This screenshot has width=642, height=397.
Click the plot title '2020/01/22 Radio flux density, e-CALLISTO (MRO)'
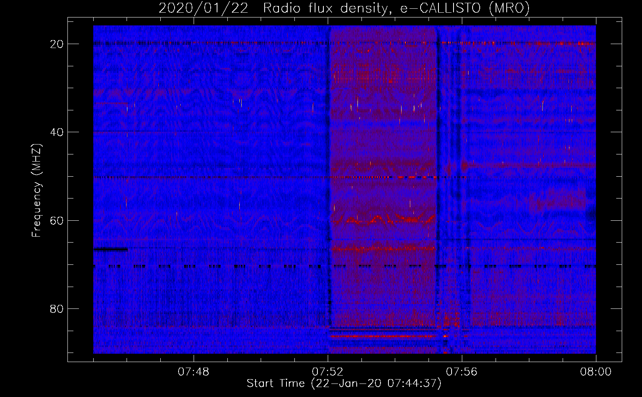tap(344, 8)
